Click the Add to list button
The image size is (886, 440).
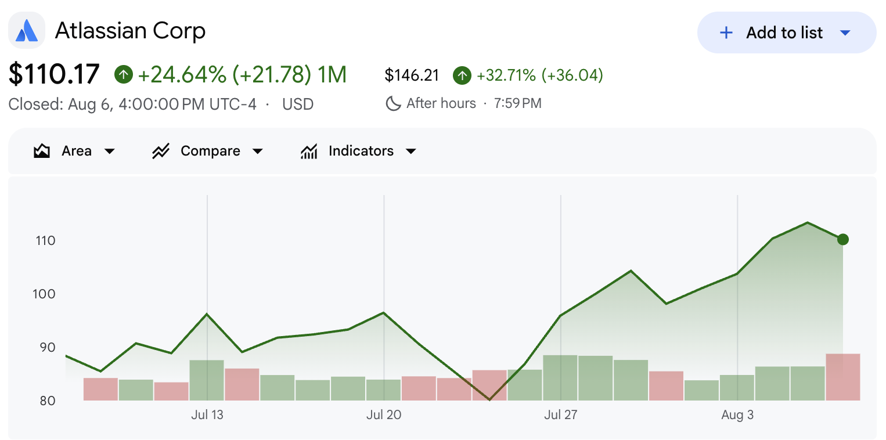[787, 33]
